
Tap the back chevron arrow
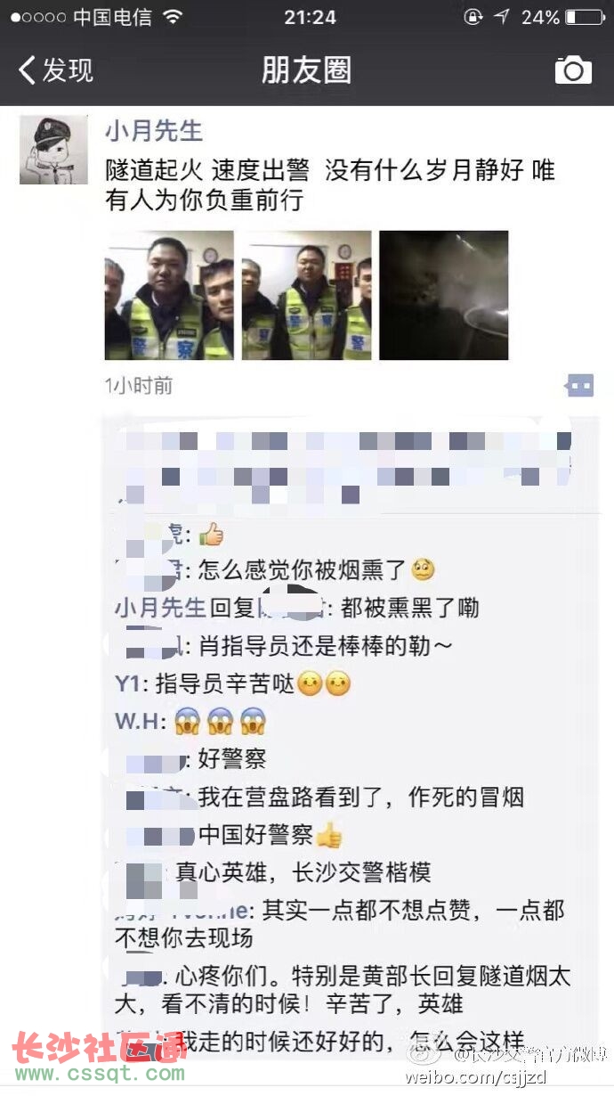[27, 70]
